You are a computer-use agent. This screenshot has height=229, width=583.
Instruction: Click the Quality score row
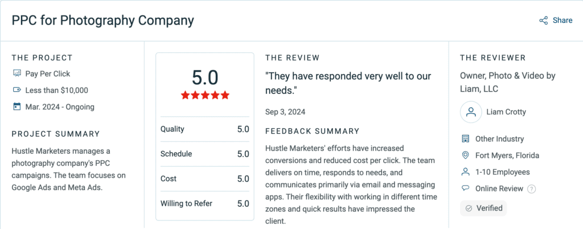[204, 129]
